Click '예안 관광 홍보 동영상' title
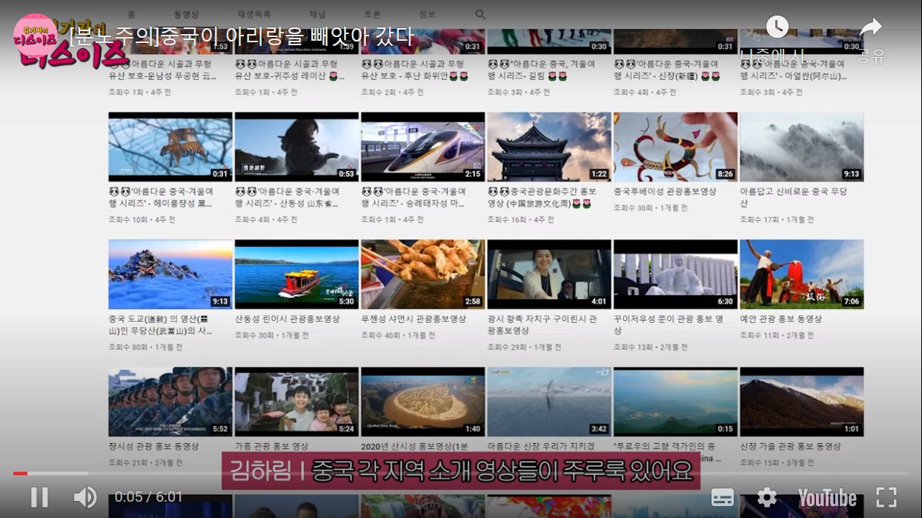Viewport: 922px width, 518px height. point(780,319)
